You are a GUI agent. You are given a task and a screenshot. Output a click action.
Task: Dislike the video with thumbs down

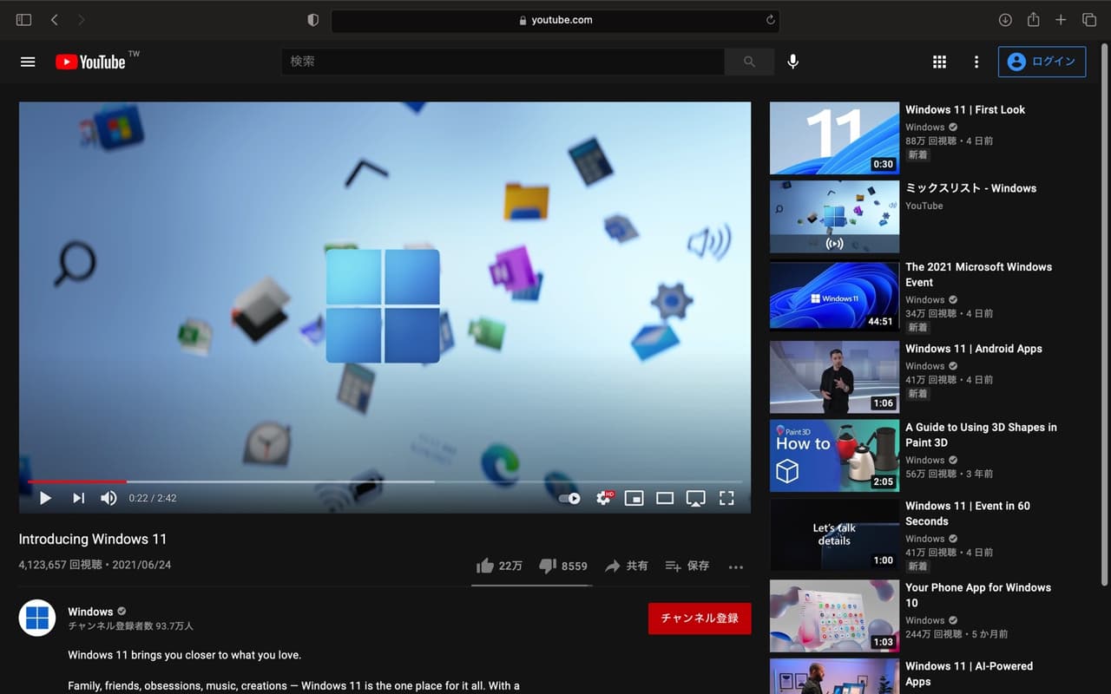562,566
